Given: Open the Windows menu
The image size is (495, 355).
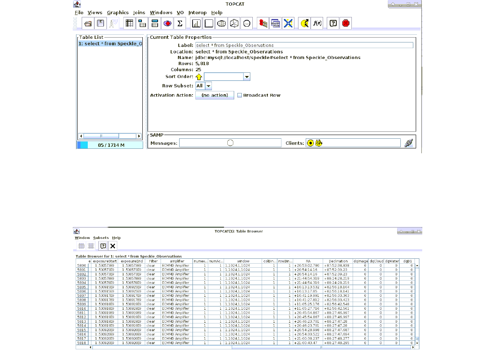Looking at the screenshot, I should click(x=161, y=13).
